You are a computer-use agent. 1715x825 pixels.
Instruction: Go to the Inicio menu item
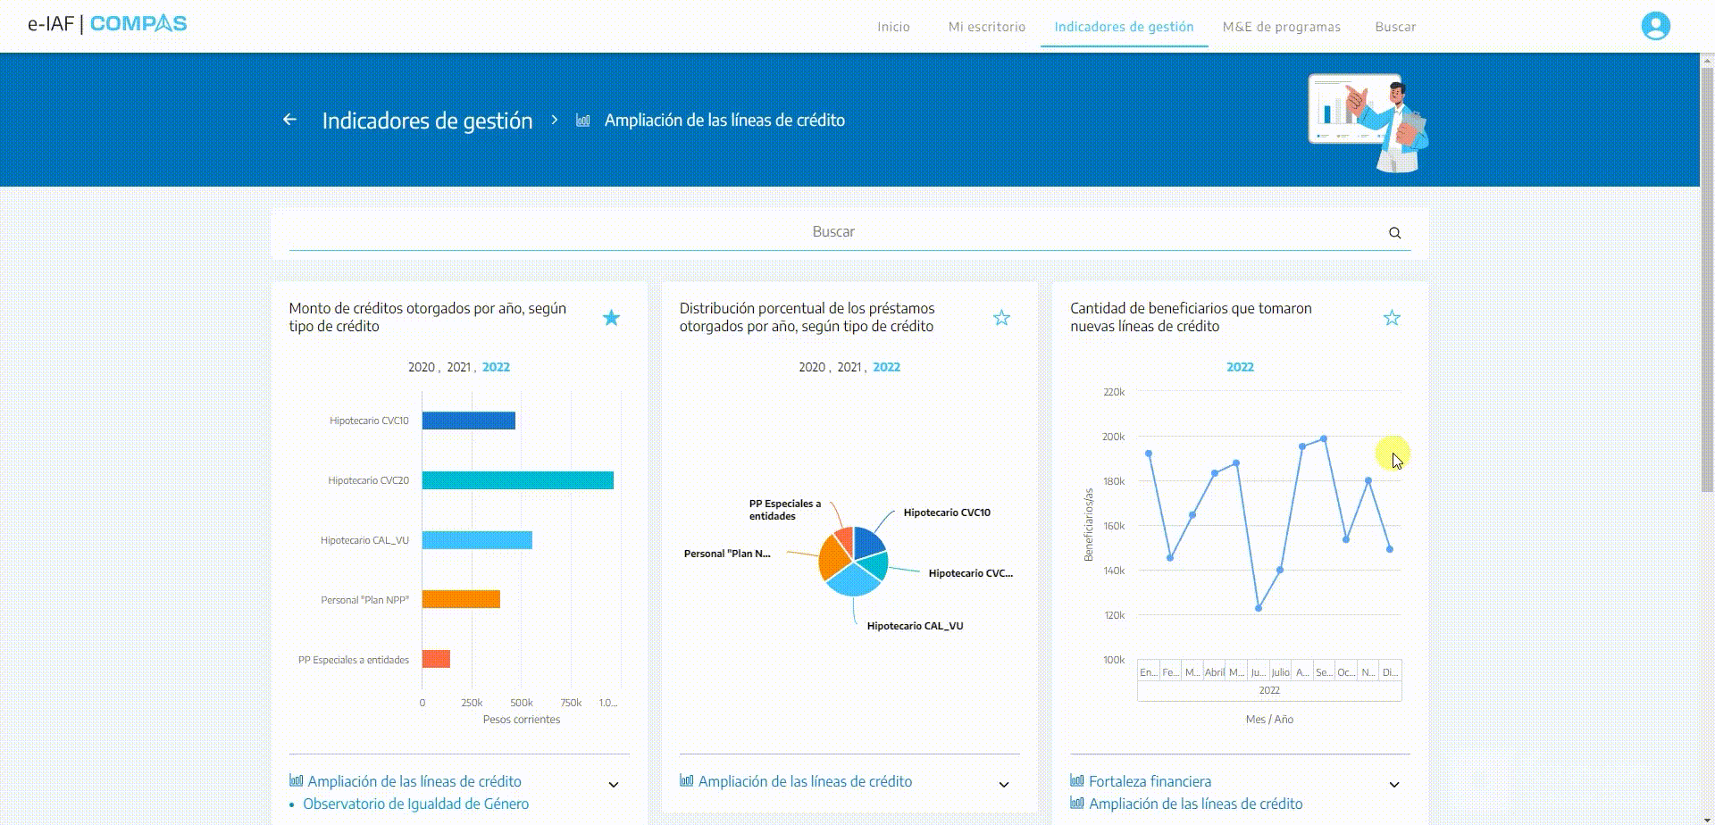[893, 27]
